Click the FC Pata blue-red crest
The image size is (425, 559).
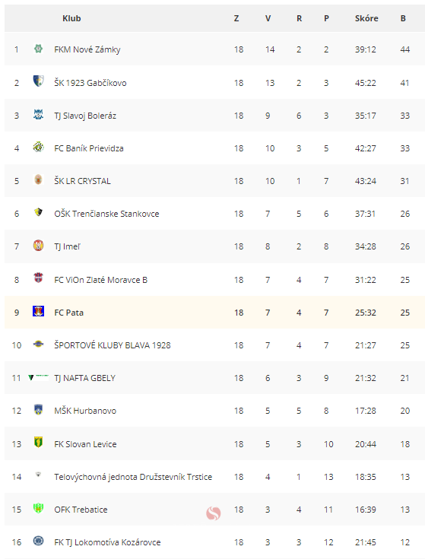point(38,311)
